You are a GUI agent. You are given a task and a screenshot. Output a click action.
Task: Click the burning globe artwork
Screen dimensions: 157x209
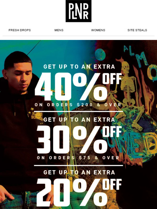134,128
